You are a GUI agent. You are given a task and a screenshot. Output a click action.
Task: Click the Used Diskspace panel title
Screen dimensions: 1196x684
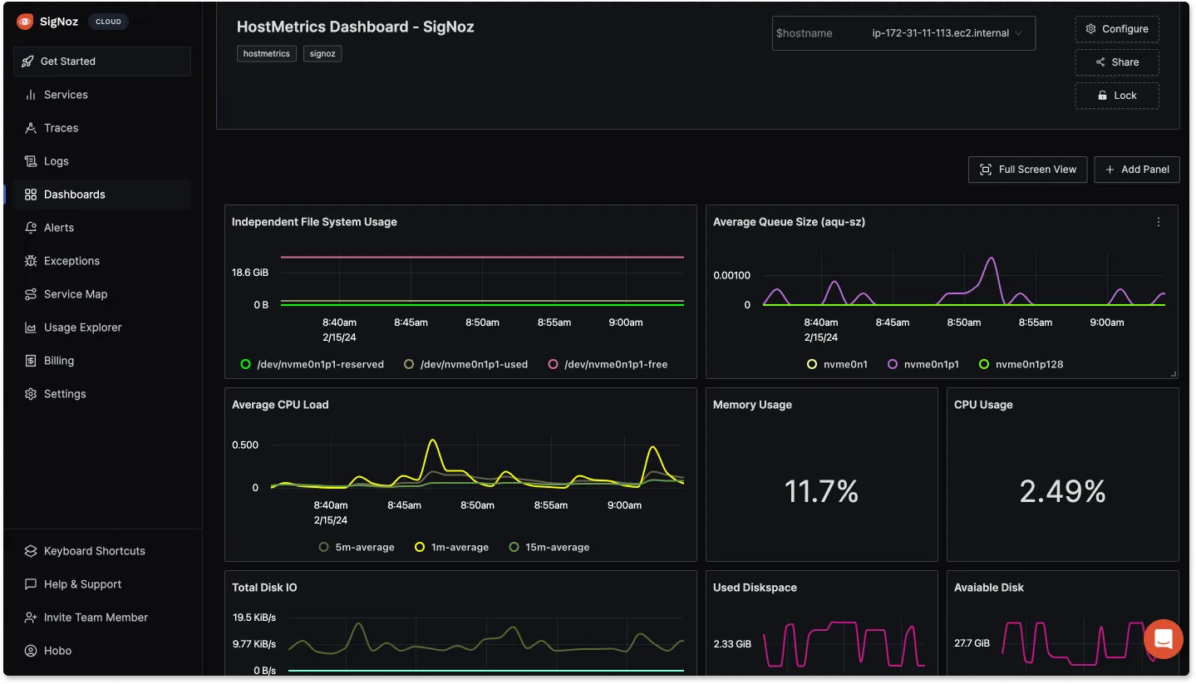pyautogui.click(x=755, y=588)
